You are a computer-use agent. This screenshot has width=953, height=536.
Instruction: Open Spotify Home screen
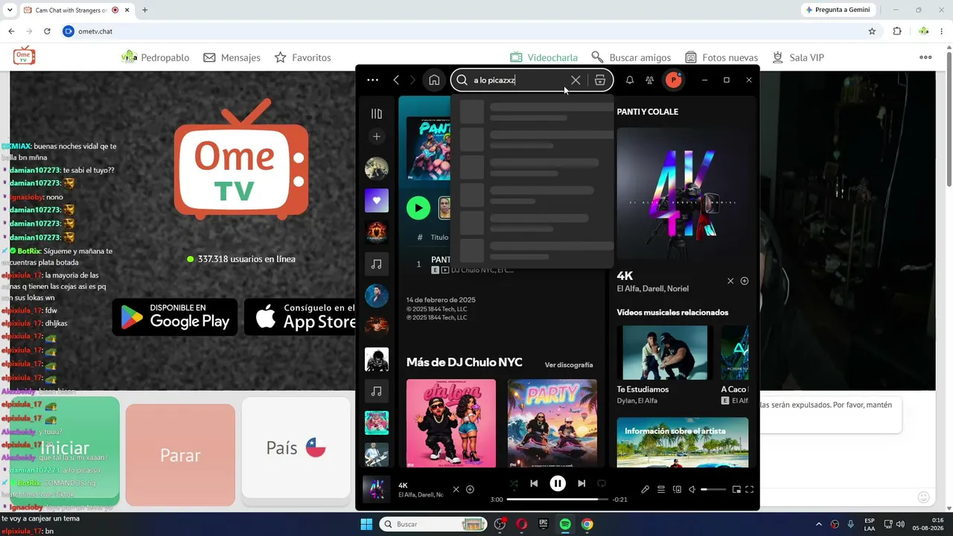434,80
